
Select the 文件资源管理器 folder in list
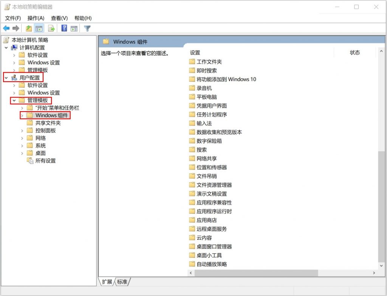pos(214,185)
